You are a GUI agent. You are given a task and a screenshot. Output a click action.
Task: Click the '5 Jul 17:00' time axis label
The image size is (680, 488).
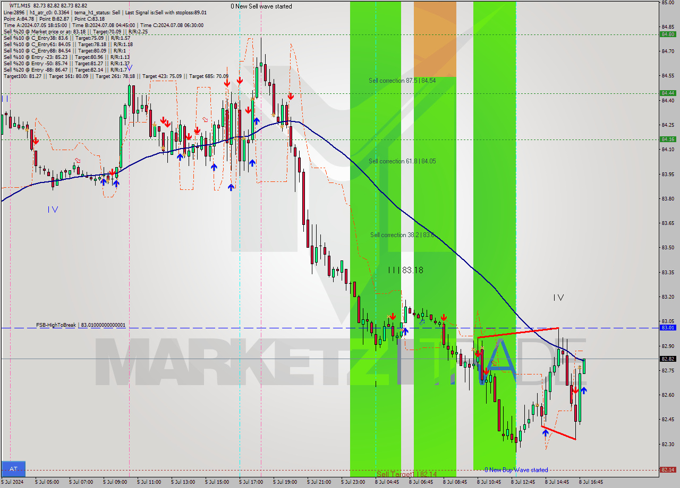pyautogui.click(x=251, y=482)
